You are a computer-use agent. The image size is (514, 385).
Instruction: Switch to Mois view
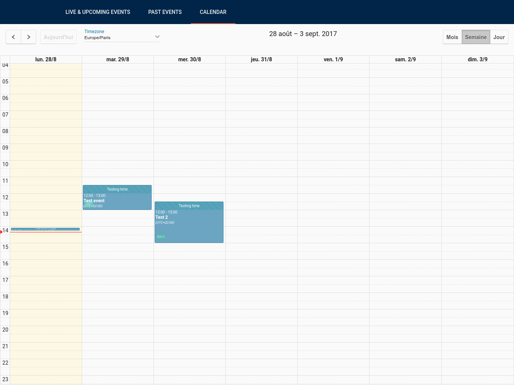[x=452, y=37]
